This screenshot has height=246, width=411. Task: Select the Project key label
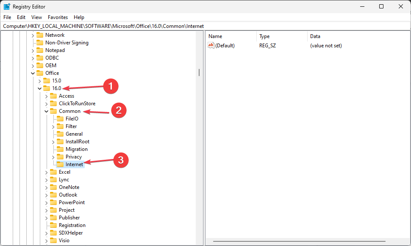point(67,210)
